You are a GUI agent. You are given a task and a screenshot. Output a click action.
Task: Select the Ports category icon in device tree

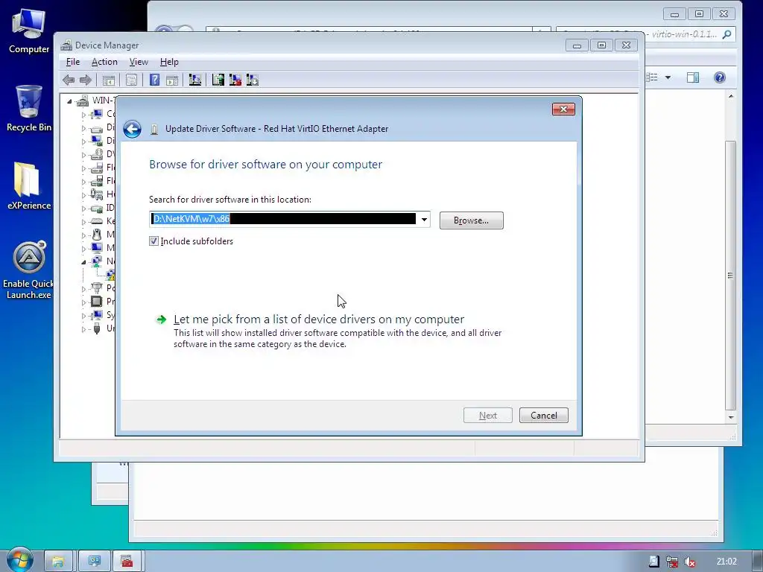click(x=97, y=288)
